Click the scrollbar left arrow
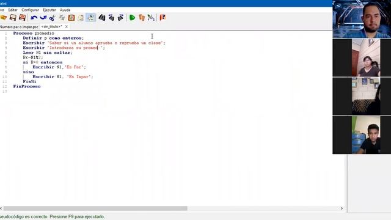Viewport: 391px width, 220px height. [1, 208]
